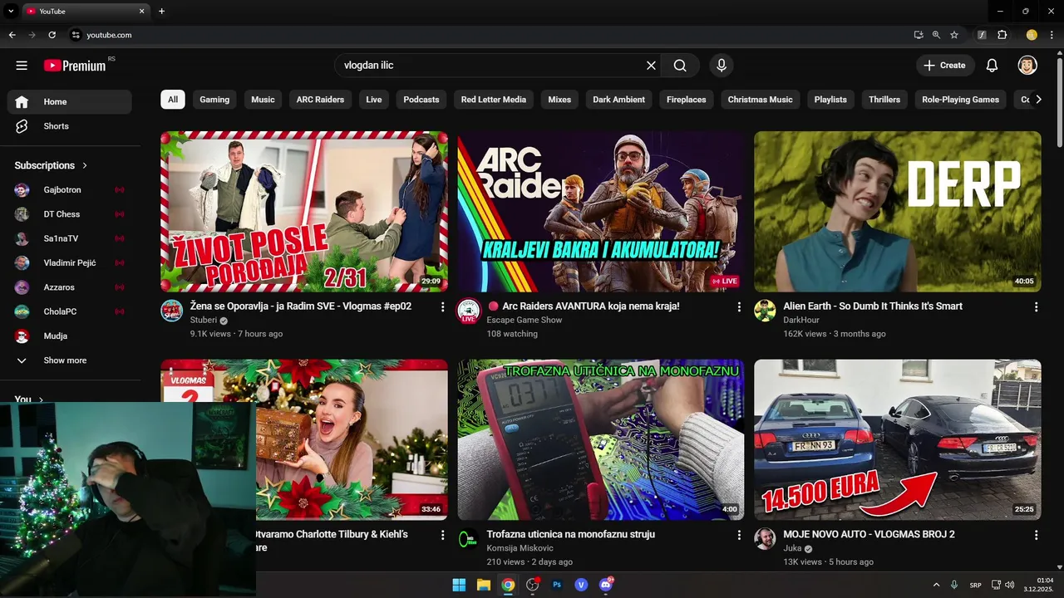1064x598 pixels.
Task: Open Vladimir Pejić channel subscription
Action: pyautogui.click(x=70, y=262)
